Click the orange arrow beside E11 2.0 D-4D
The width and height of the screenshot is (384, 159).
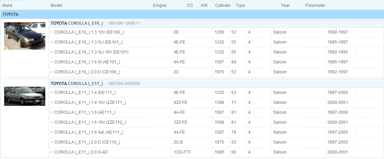click(52, 152)
